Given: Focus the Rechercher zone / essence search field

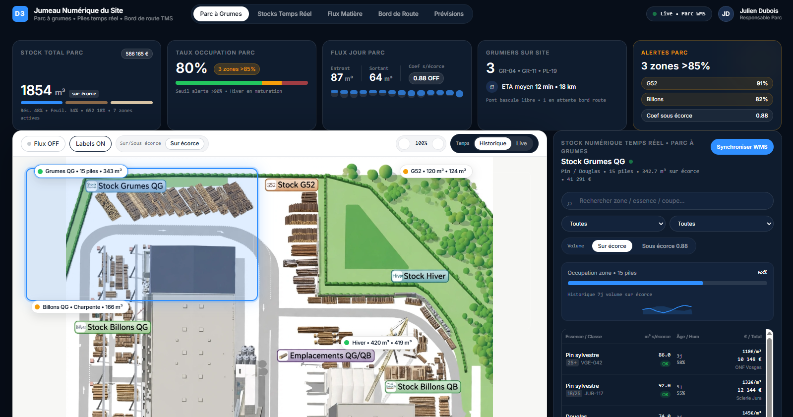Looking at the screenshot, I should pos(667,201).
